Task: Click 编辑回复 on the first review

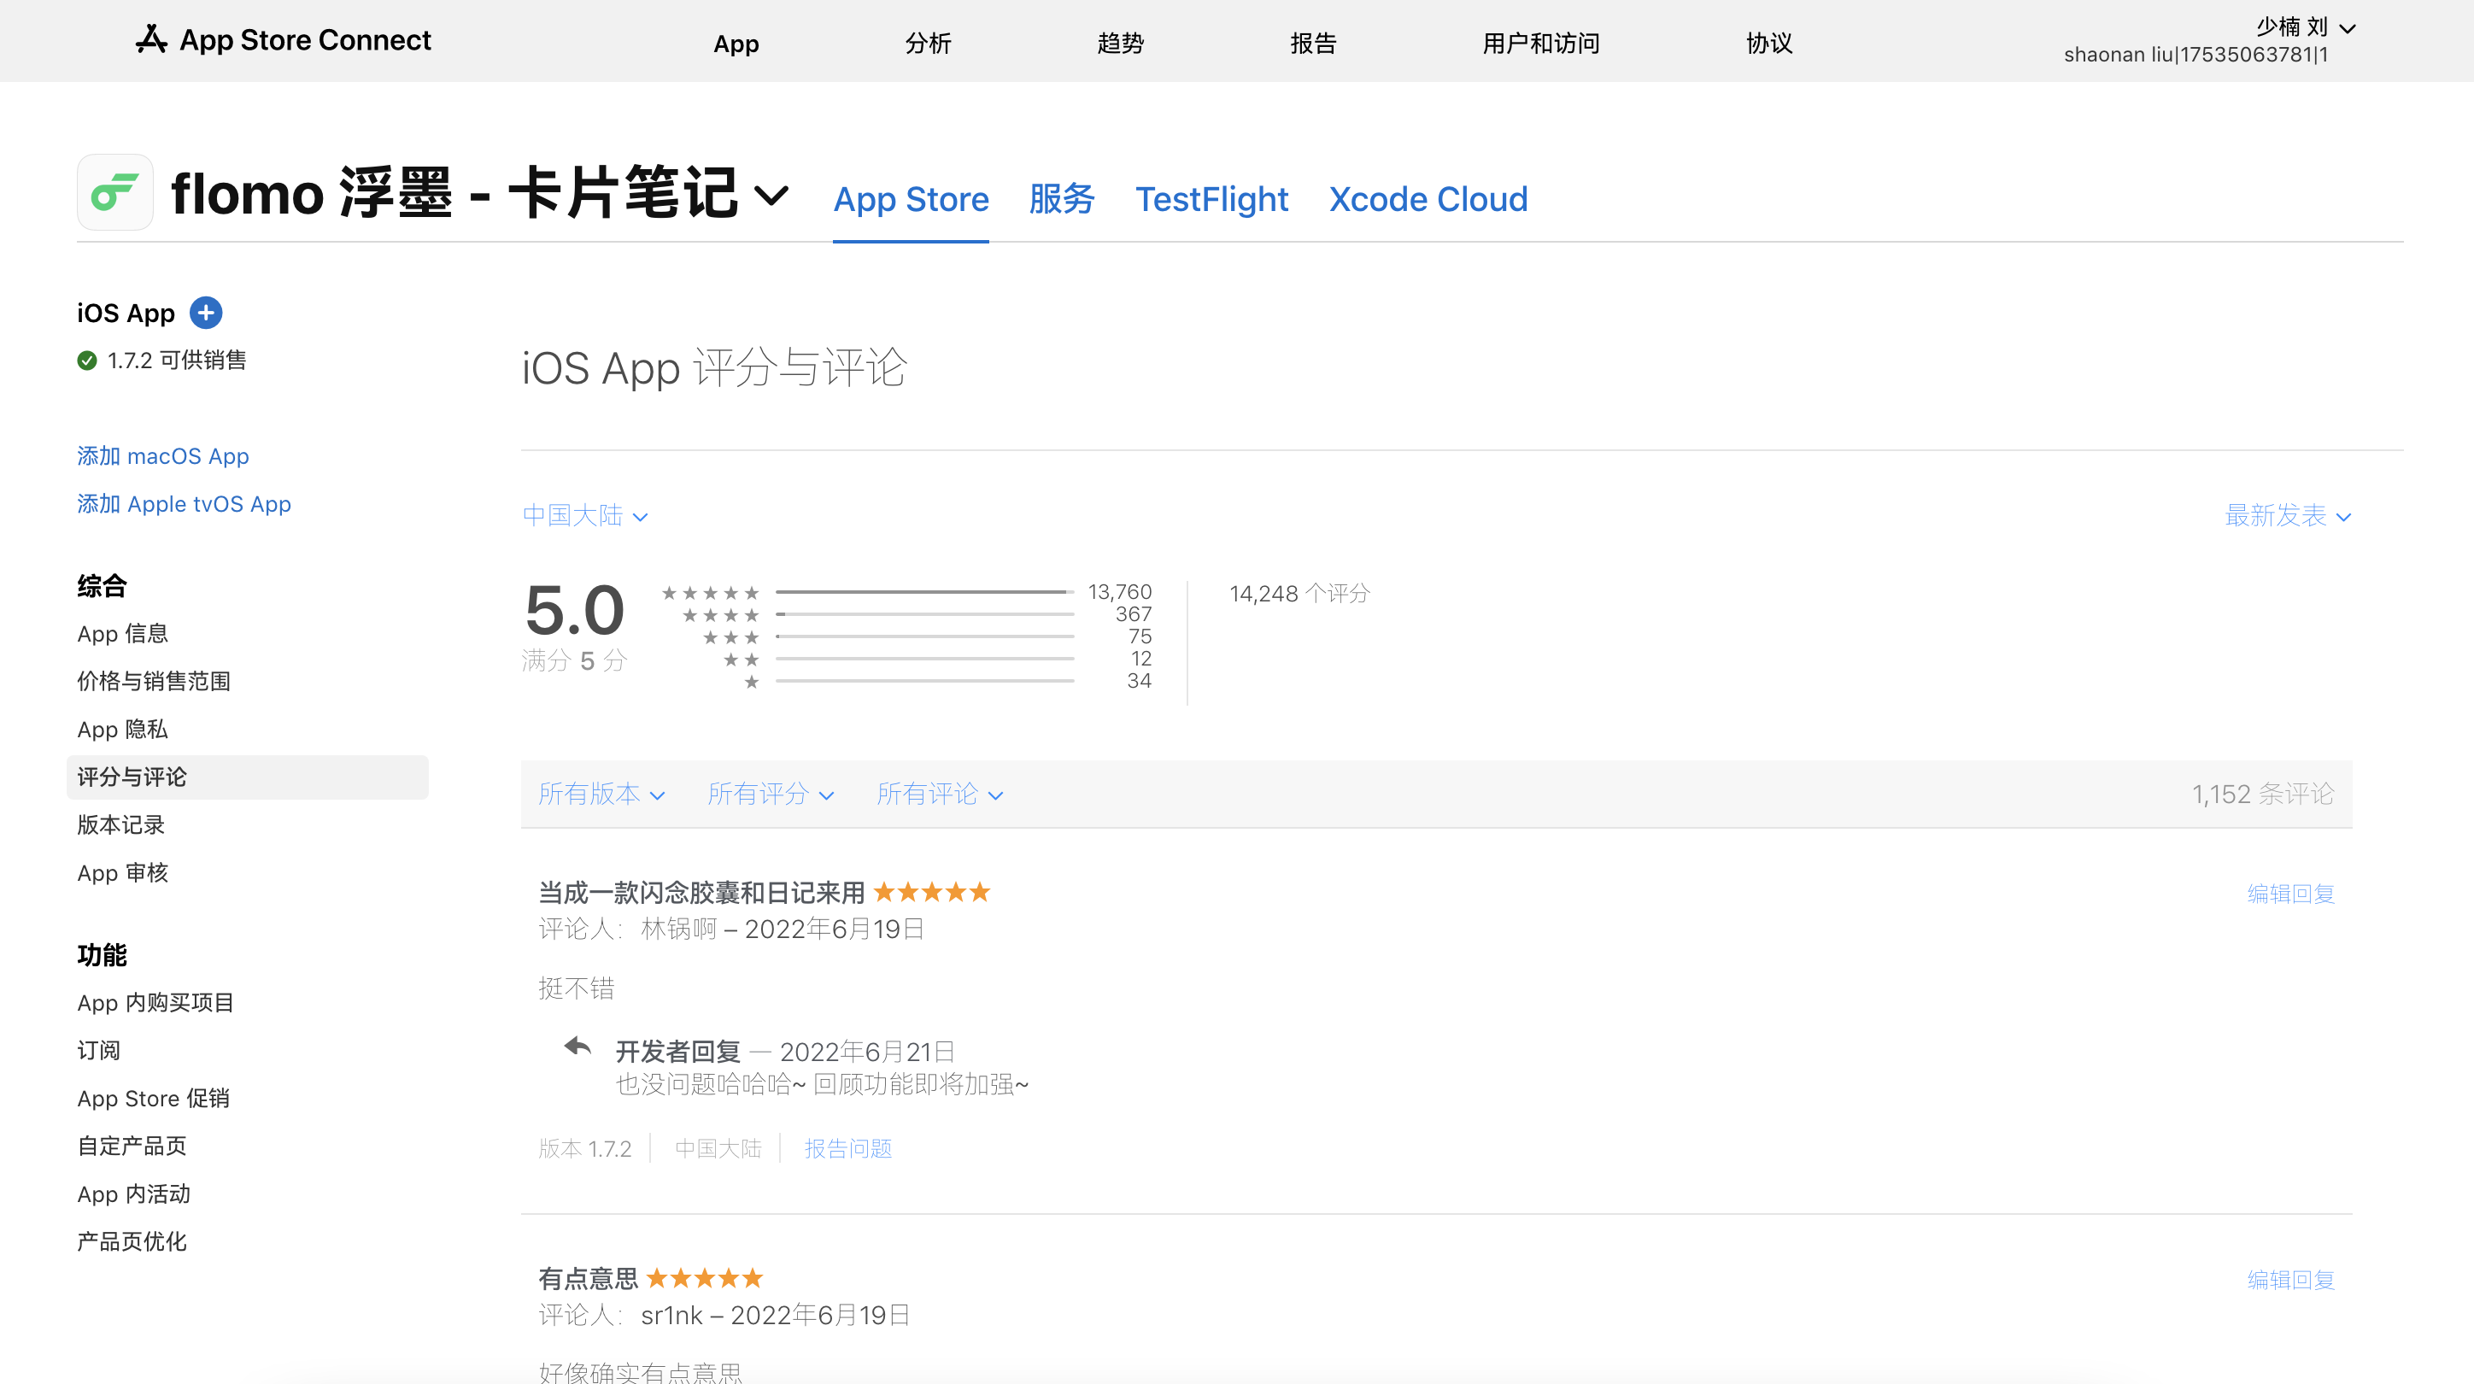Action: tap(2289, 894)
